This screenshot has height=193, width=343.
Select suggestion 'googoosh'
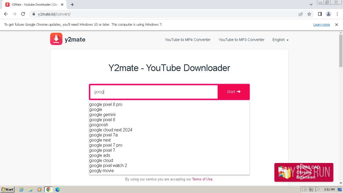coord(99,125)
